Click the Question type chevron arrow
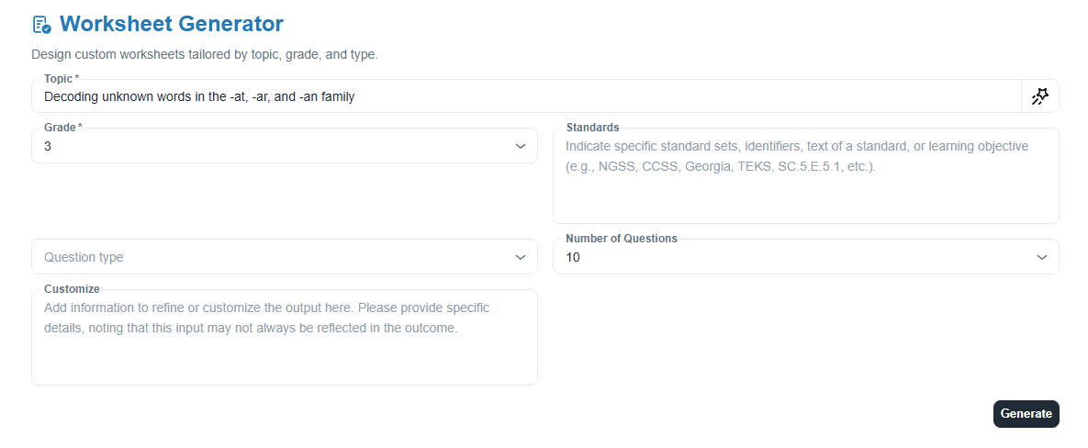 pyautogui.click(x=521, y=257)
